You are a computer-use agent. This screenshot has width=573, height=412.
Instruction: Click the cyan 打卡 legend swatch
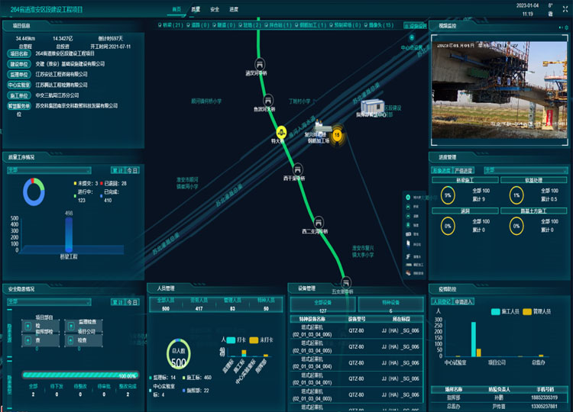pyautogui.click(x=231, y=340)
